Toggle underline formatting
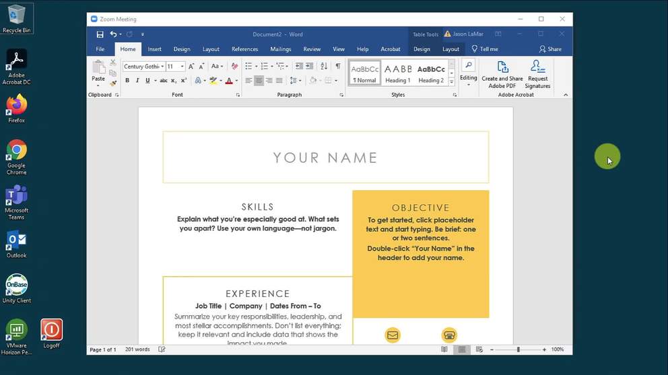Viewport: 668px width, 375px height. tap(147, 81)
